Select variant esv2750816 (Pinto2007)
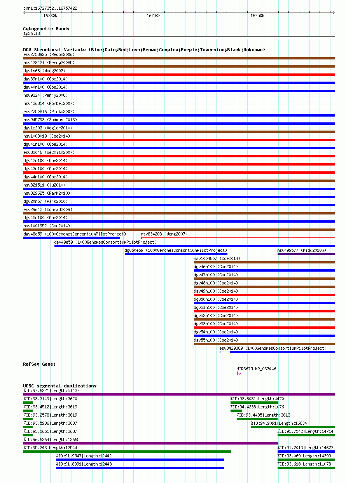The width and height of the screenshot is (346, 483). pyautogui.click(x=49, y=112)
